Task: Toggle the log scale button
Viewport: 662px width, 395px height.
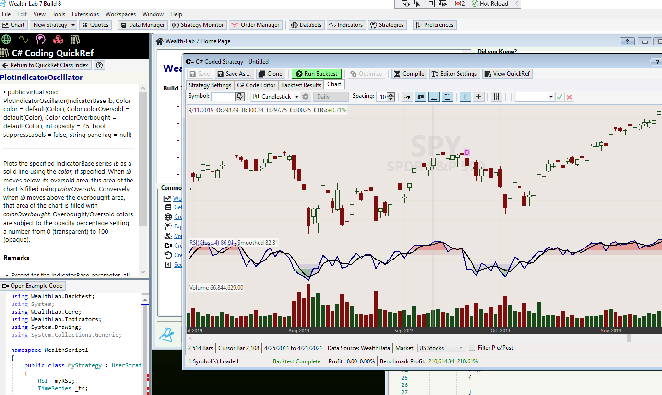Action: coord(407,97)
